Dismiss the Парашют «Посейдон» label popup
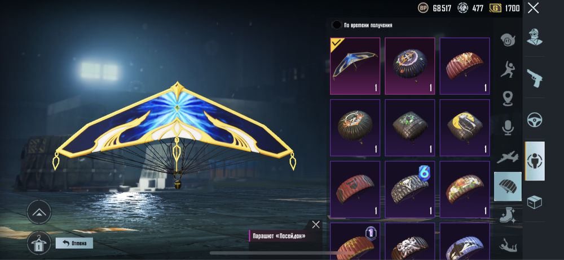Viewport: 564px width, 260px height. click(316, 225)
